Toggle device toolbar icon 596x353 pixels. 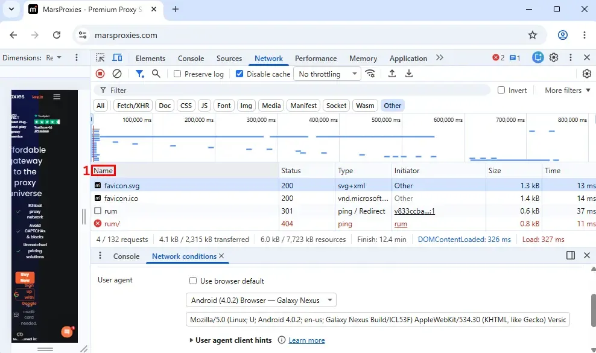tap(118, 58)
